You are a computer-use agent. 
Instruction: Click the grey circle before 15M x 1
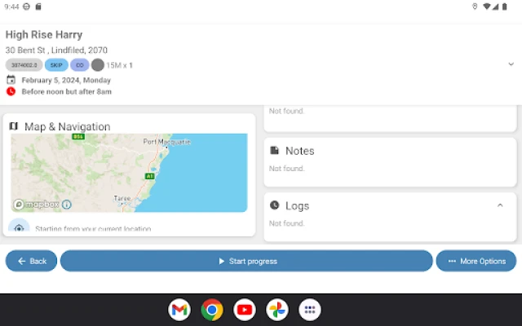click(x=98, y=65)
